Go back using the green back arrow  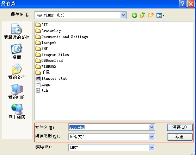(x=135, y=15)
